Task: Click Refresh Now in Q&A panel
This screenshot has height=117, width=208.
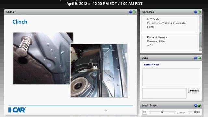Action: tap(151, 65)
